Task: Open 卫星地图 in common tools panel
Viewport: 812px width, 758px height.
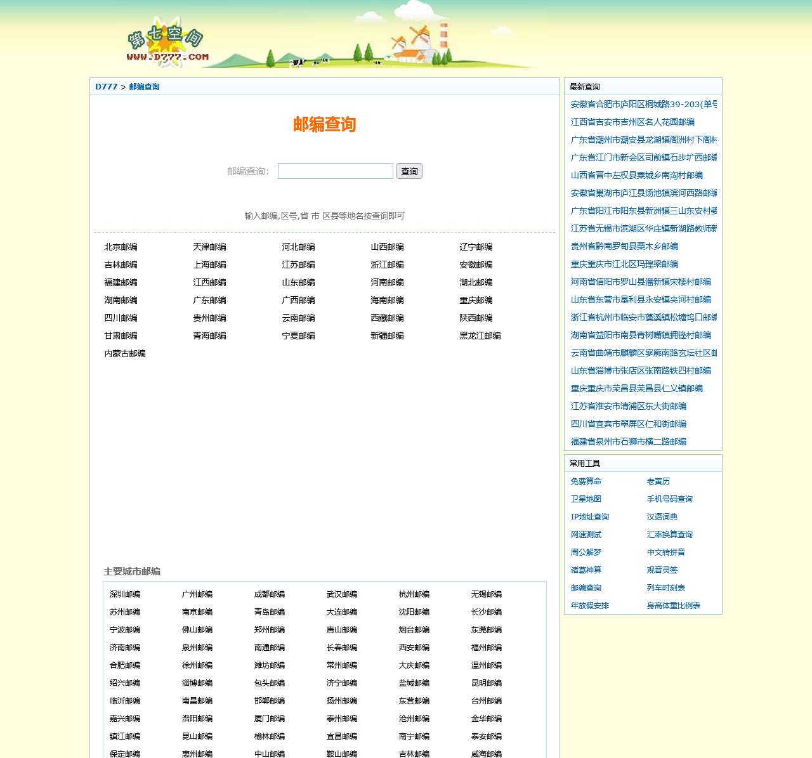Action: click(586, 499)
